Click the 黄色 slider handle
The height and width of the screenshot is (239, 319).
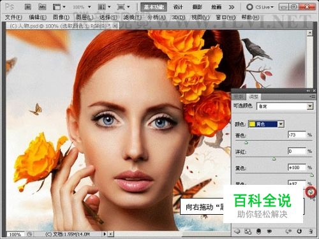[311, 175]
